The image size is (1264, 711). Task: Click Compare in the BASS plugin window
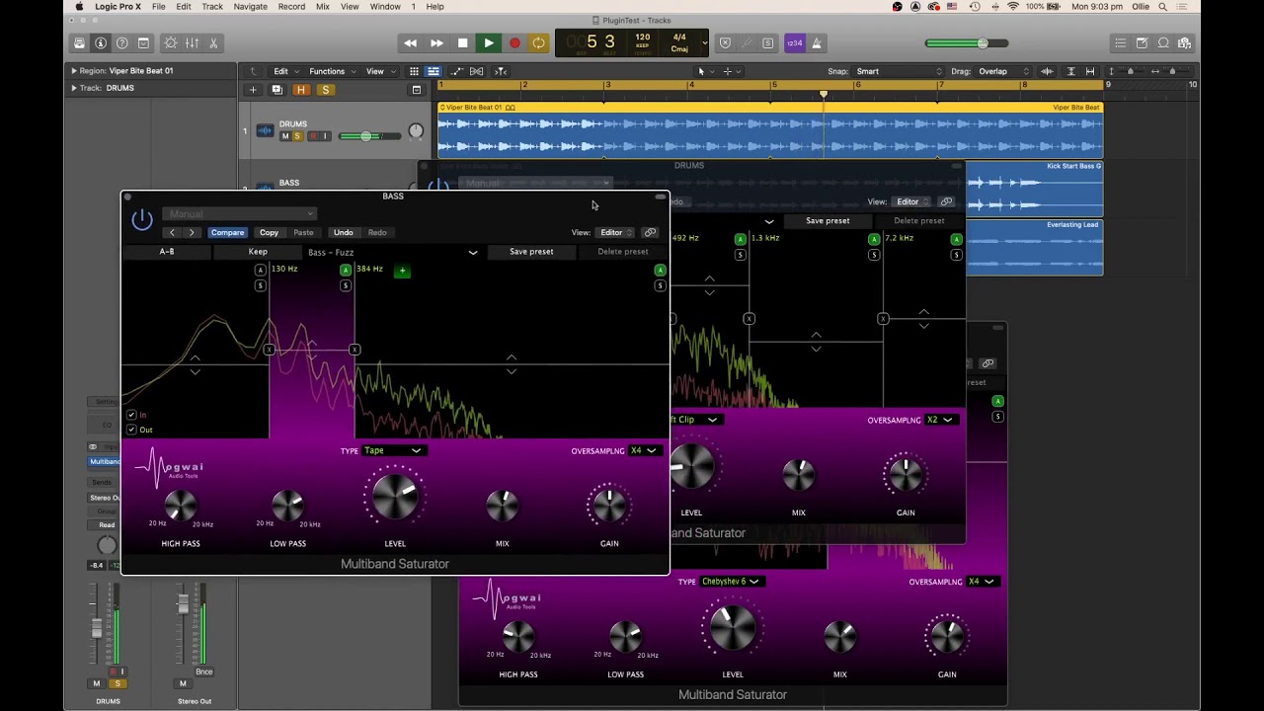pyautogui.click(x=227, y=233)
